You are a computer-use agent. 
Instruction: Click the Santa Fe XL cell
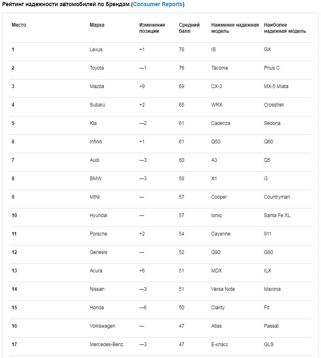click(x=277, y=215)
